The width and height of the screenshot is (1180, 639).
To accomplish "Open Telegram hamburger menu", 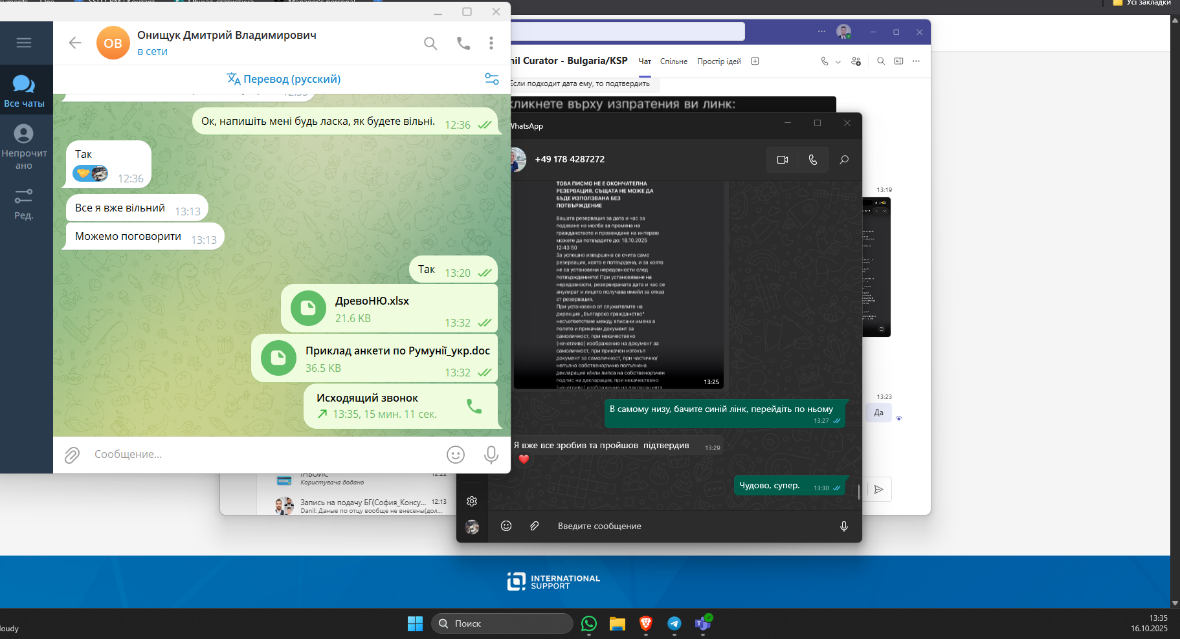I will tap(24, 43).
